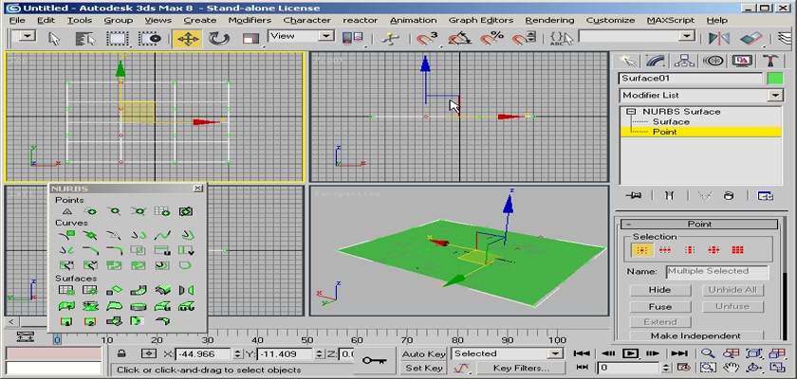The image size is (797, 379).
Task: Toggle the Percent Snap button
Action: (491, 39)
